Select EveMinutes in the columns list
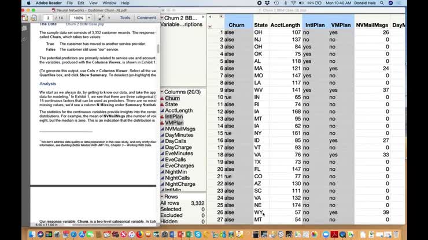Screen dimensions: 428x240 coord(179,153)
